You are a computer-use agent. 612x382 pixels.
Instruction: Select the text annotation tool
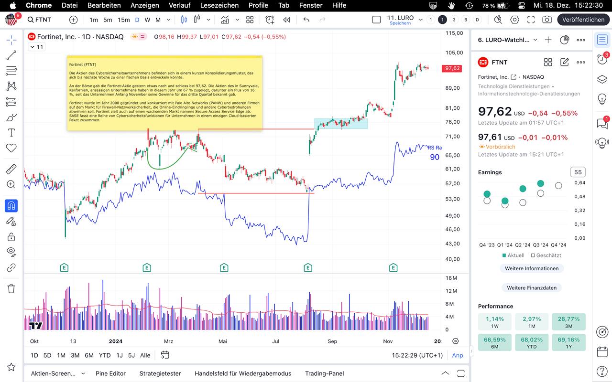(x=11, y=133)
